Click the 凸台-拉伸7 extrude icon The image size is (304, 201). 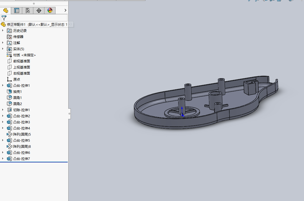pos(9,159)
